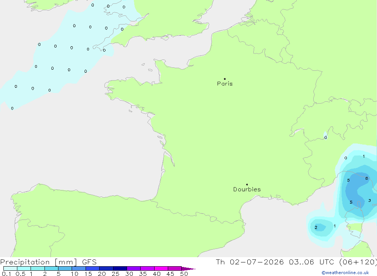
Task: Pick the 1–2 mm legend color
Action: coord(38,268)
